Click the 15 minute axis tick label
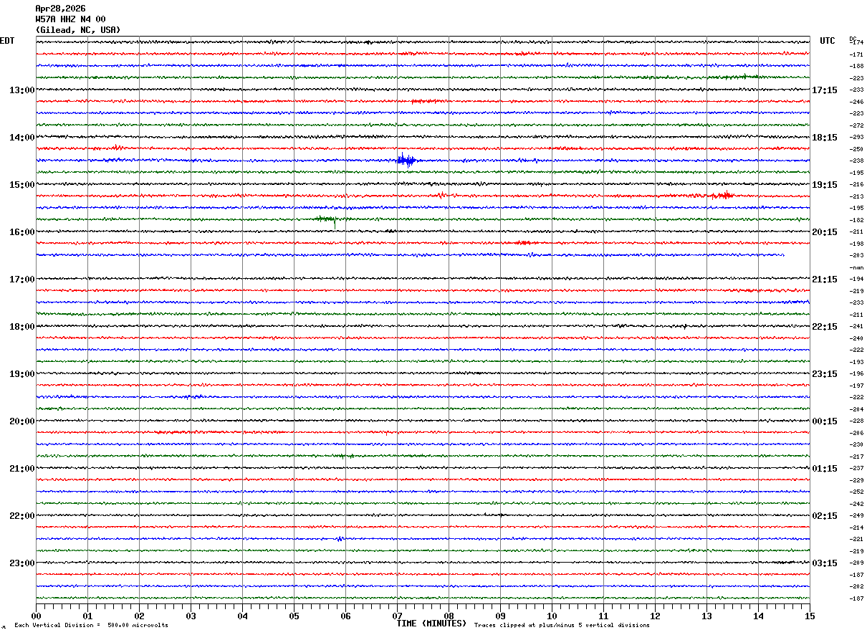Screen dimensions: 867x635 point(810,616)
